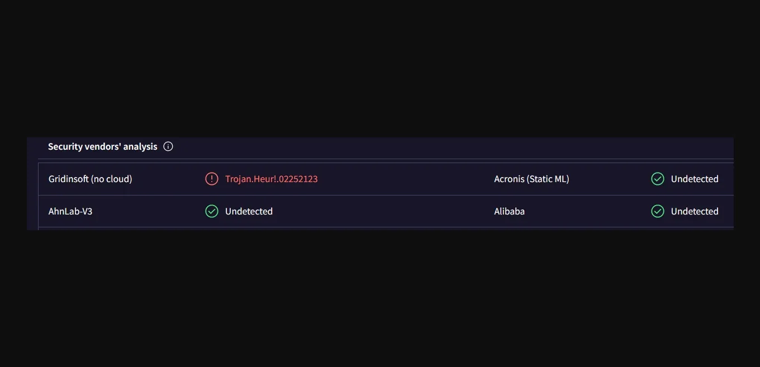Click the "(Static ML)" text after Acronis
This screenshot has height=367, width=760.
point(548,179)
